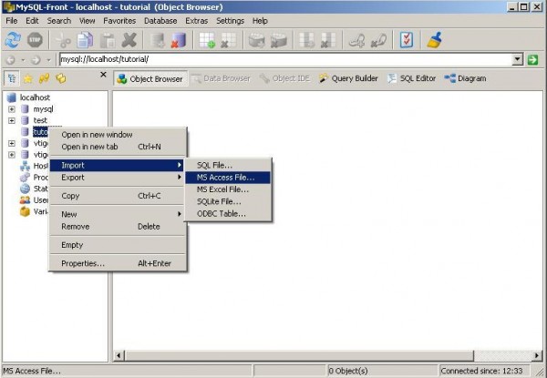The width and height of the screenshot is (547, 378).
Task: Click the New Database icon
Action: pos(158,40)
